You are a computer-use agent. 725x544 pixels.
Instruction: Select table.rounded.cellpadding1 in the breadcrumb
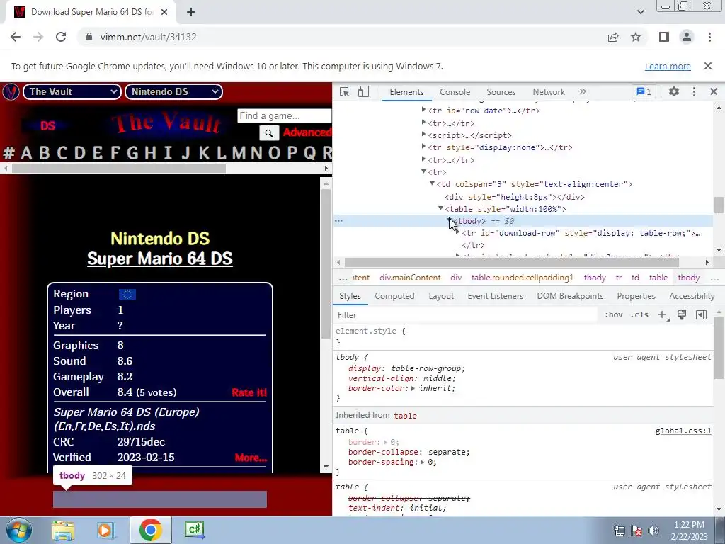tap(523, 278)
